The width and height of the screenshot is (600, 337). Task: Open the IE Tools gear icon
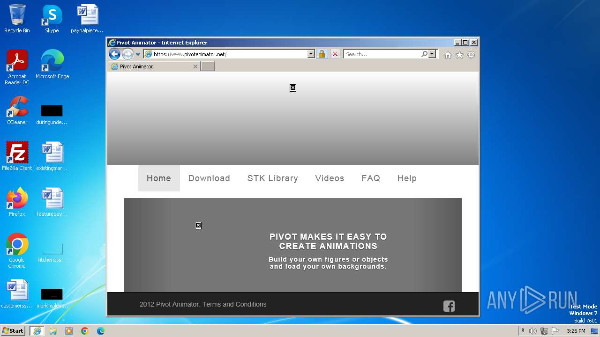pos(471,55)
